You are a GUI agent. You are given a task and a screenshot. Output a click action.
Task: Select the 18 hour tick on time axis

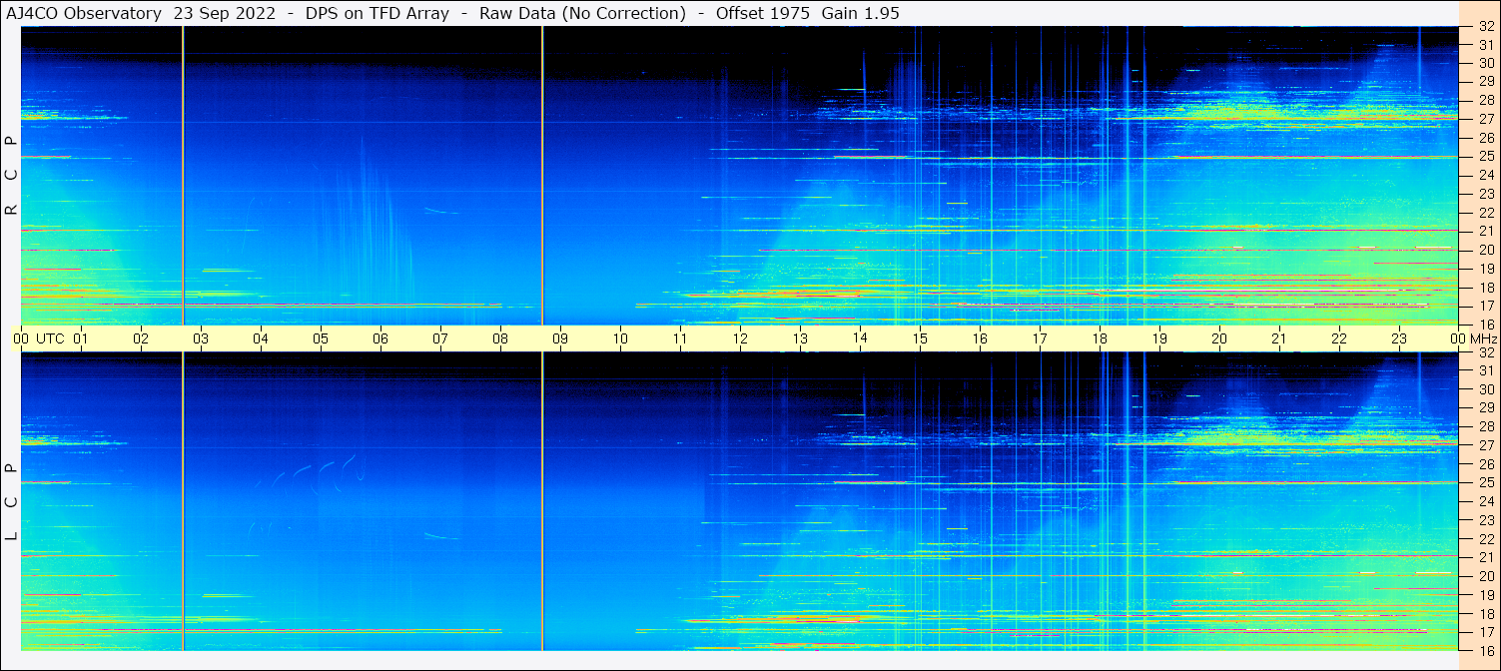coord(1100,338)
